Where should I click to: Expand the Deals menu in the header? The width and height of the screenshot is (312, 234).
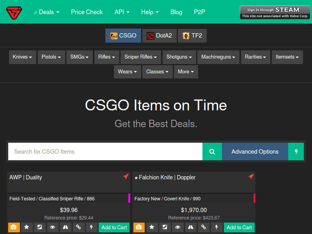click(46, 12)
